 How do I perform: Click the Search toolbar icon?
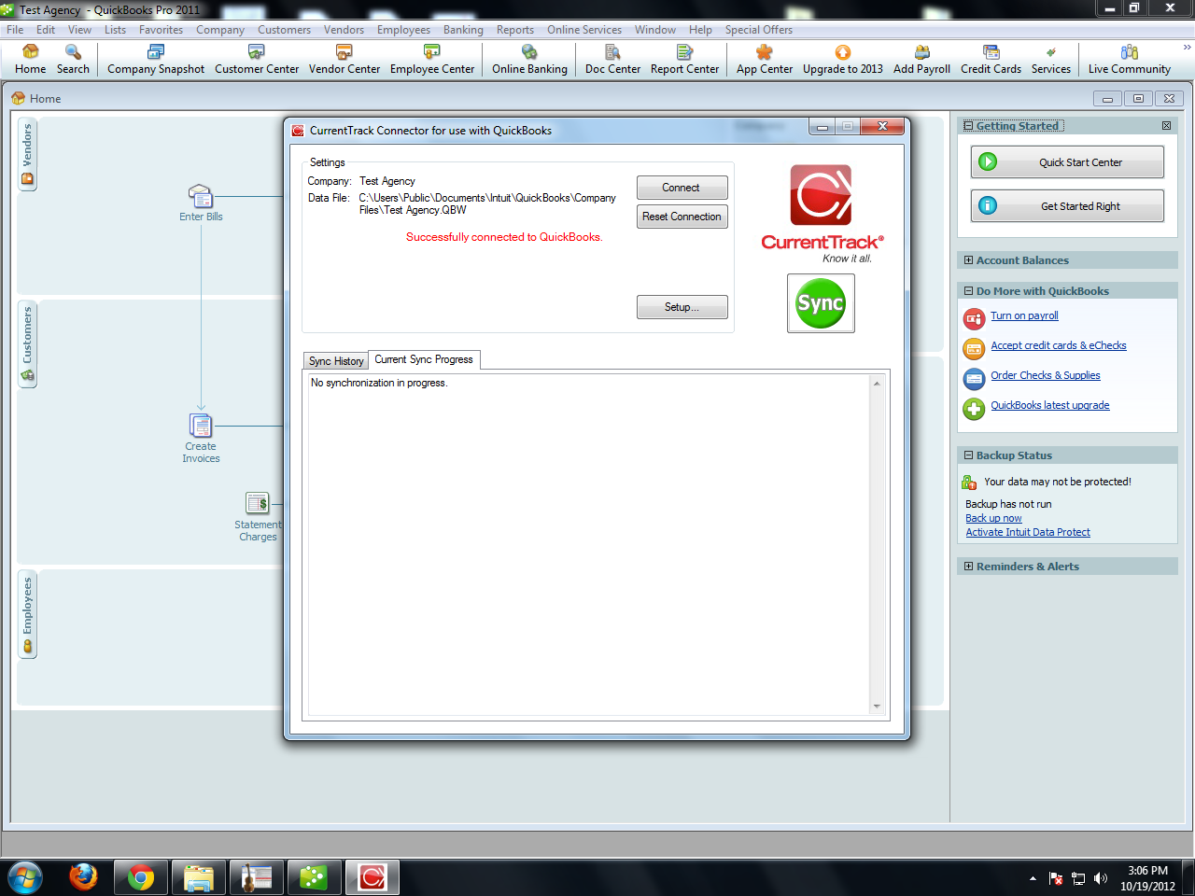pyautogui.click(x=73, y=60)
